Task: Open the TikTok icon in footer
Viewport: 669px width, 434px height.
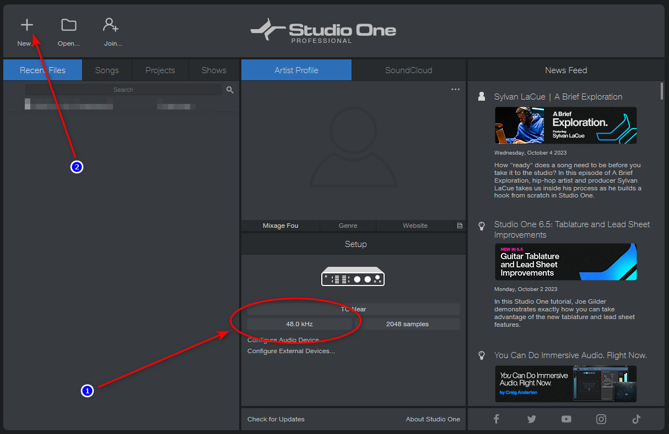Action: (636, 419)
